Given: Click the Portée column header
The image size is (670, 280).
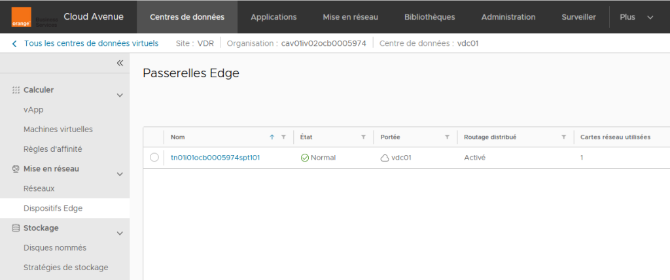Looking at the screenshot, I should (390, 137).
